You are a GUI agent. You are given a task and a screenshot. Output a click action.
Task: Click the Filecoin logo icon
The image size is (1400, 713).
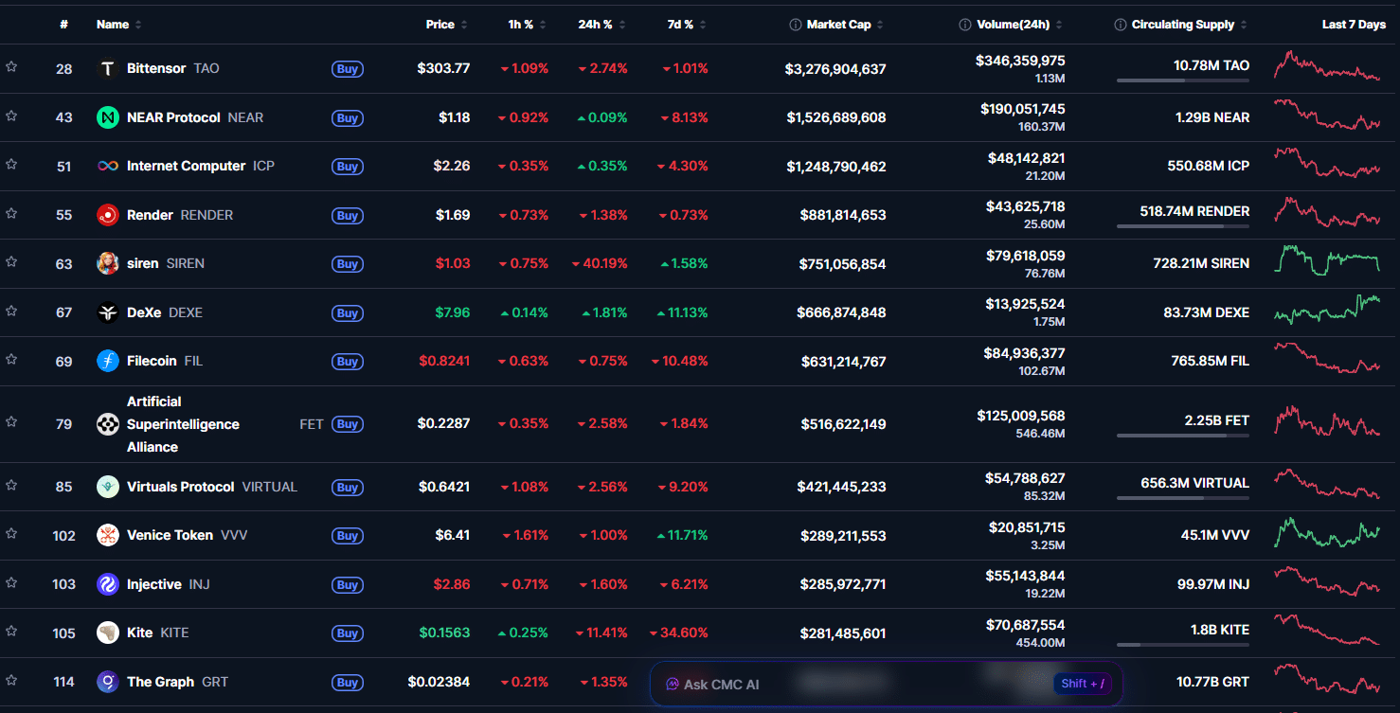pyautogui.click(x=107, y=361)
